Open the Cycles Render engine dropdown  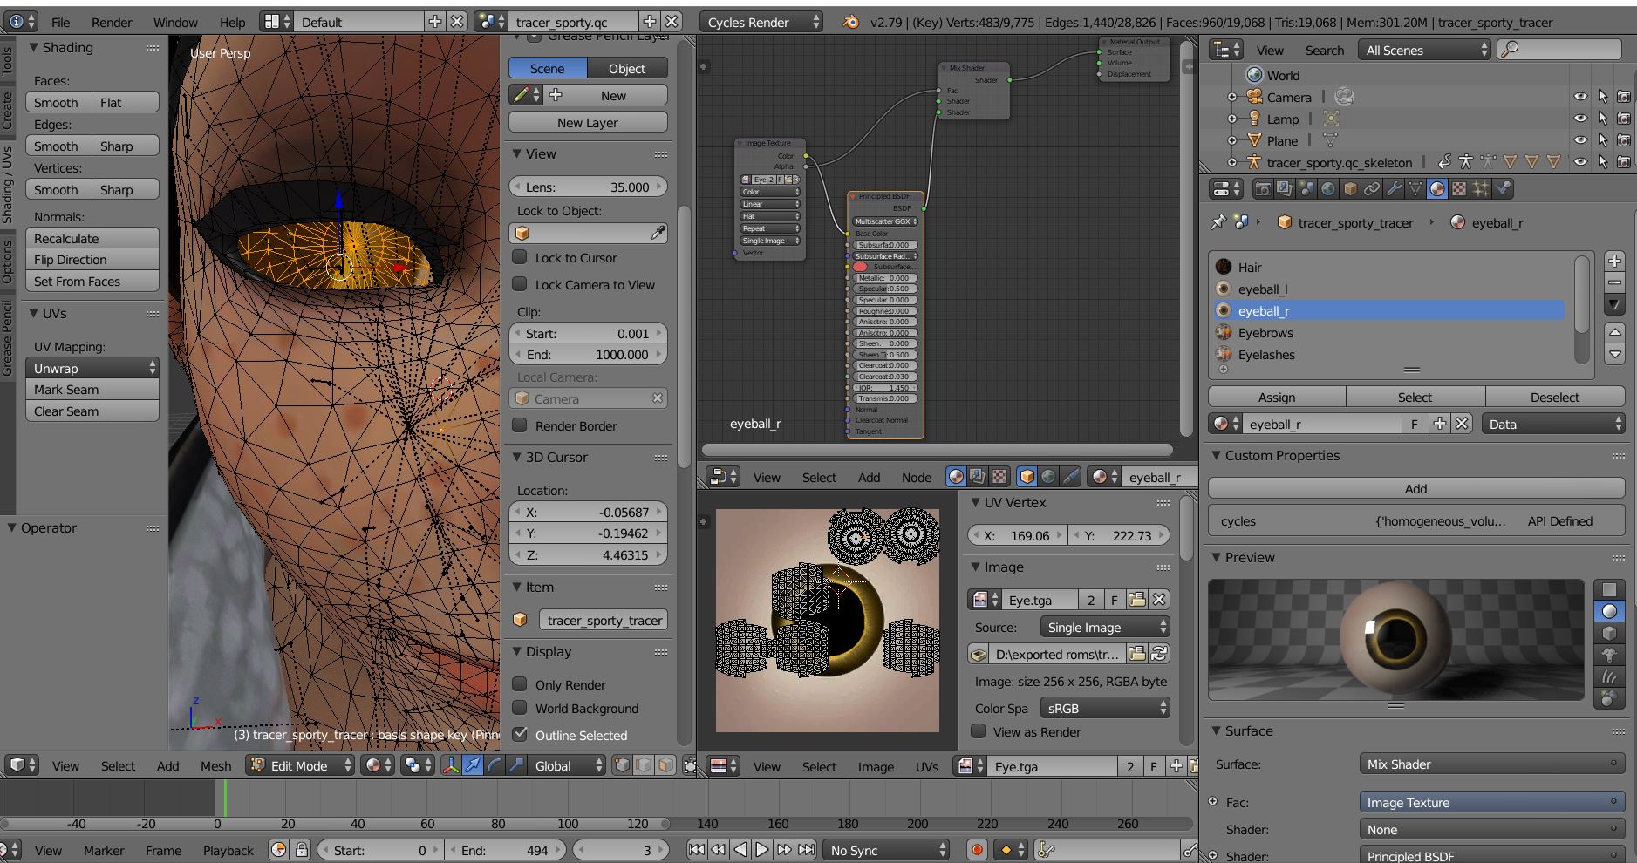pyautogui.click(x=761, y=22)
